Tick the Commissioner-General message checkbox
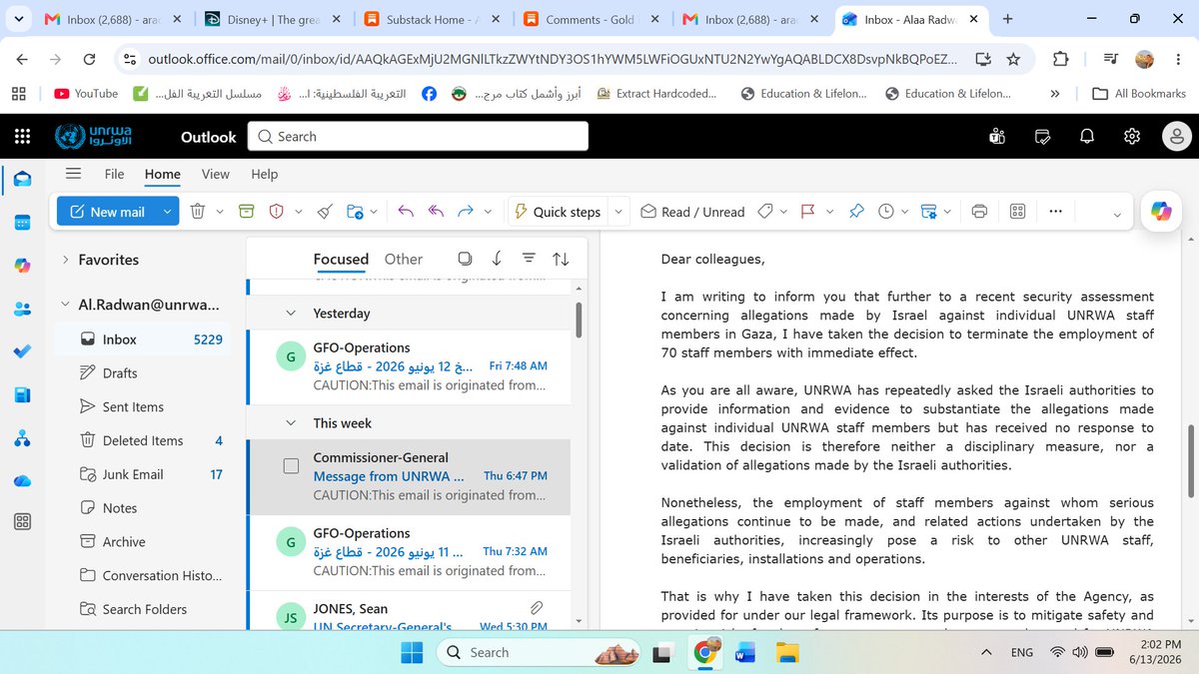The width and height of the screenshot is (1199, 674). 291,466
